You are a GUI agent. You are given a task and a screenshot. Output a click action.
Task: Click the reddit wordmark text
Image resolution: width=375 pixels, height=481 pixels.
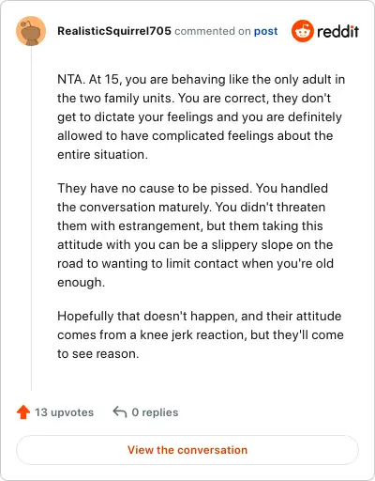(337, 31)
